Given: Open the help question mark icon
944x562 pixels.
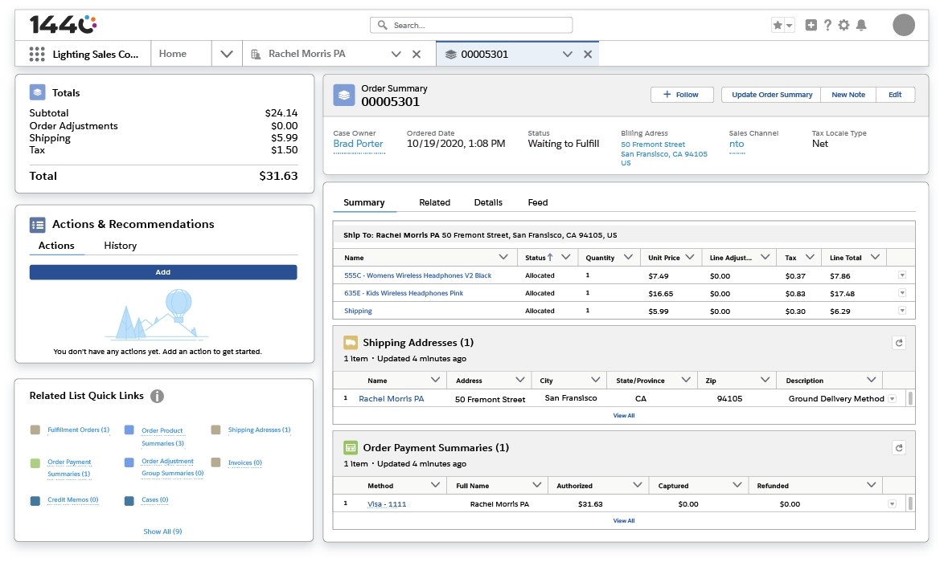Looking at the screenshot, I should pyautogui.click(x=827, y=25).
